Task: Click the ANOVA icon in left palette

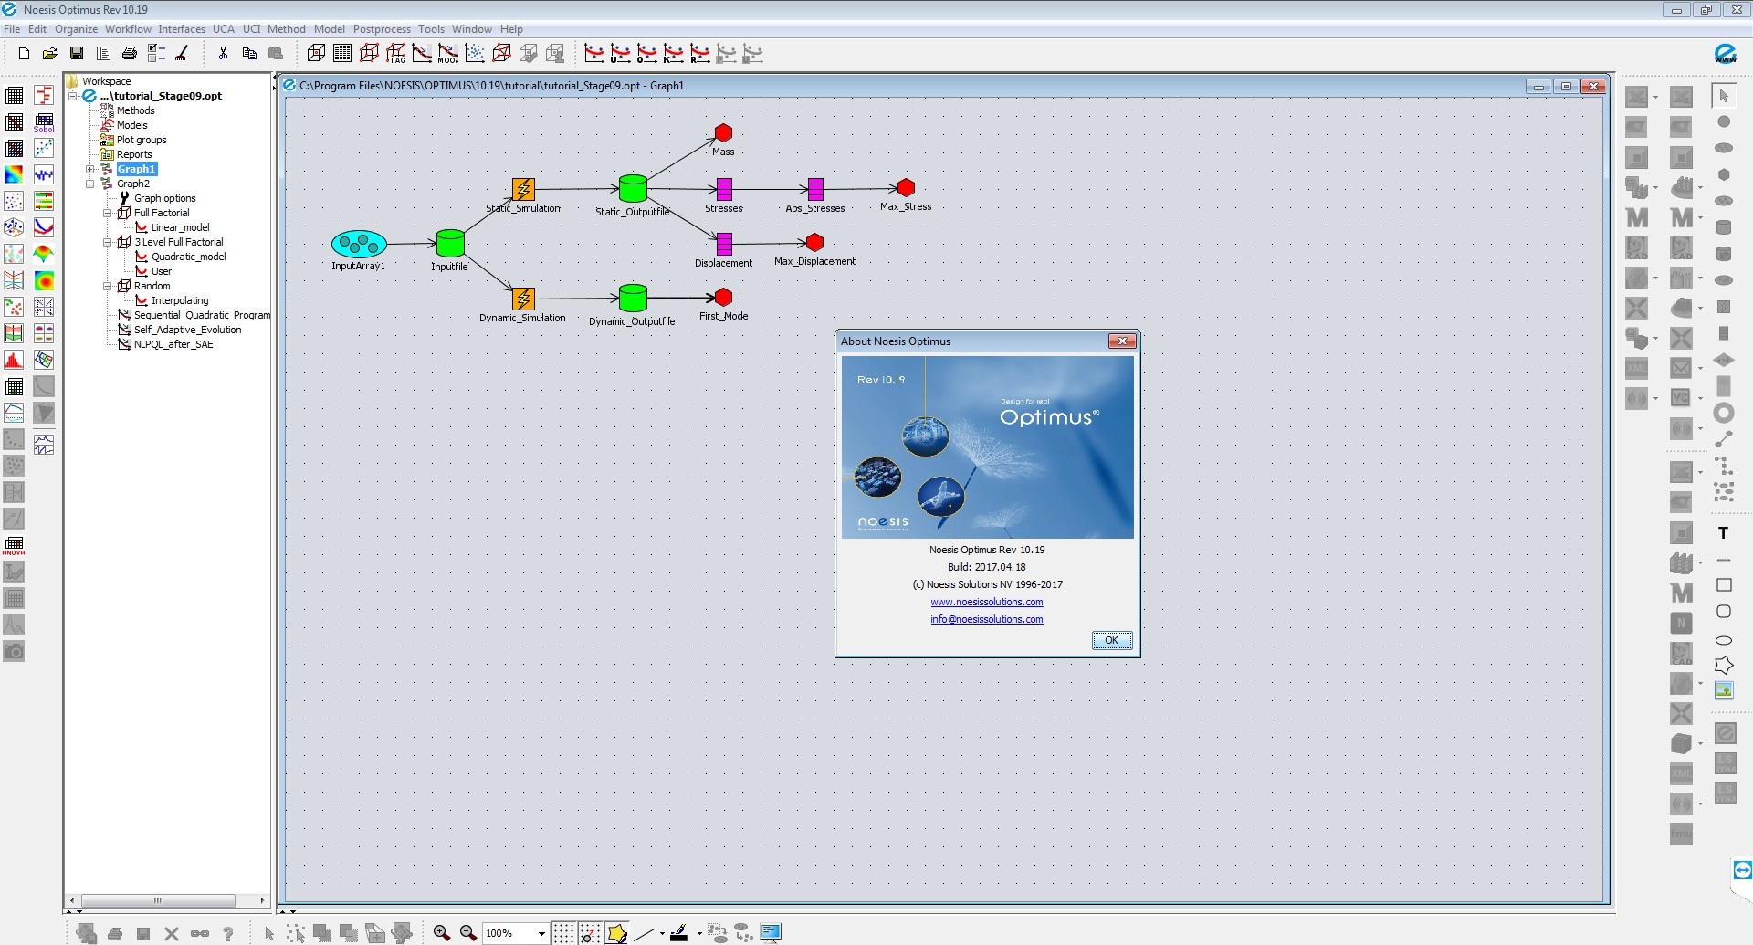Action: 14,546
